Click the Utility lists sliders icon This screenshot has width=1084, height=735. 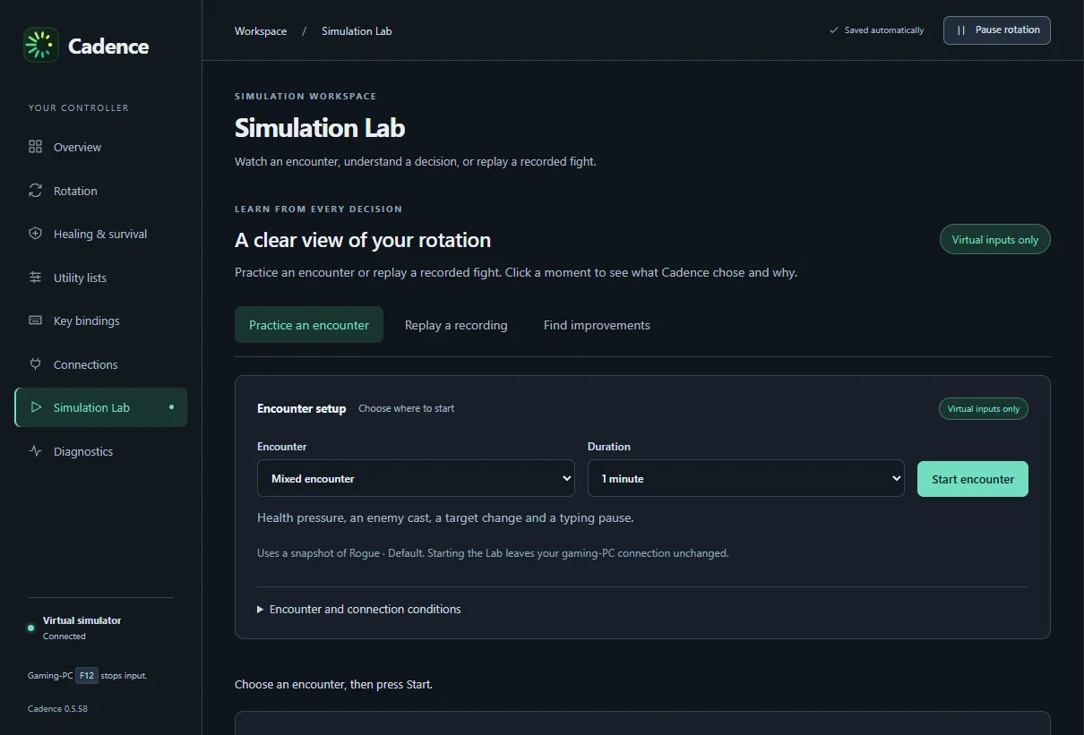[36, 278]
